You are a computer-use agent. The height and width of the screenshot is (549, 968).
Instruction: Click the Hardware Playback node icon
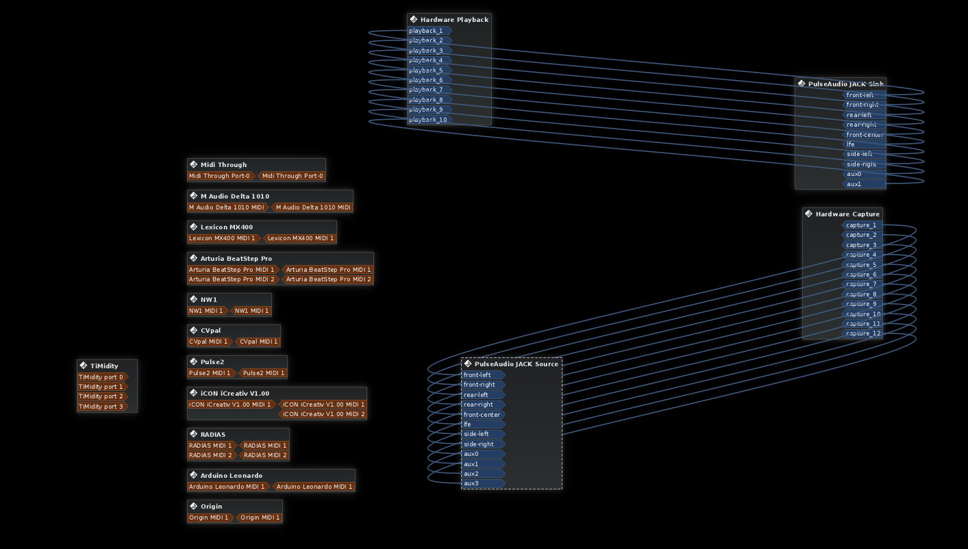coord(413,19)
